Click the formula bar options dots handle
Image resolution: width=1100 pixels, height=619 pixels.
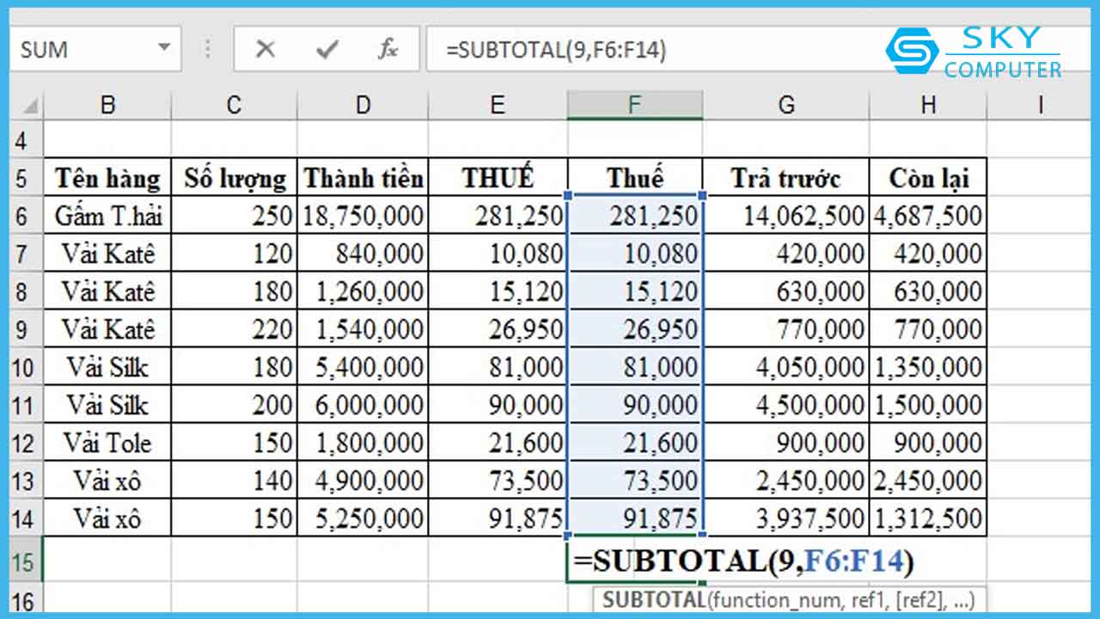(x=206, y=49)
